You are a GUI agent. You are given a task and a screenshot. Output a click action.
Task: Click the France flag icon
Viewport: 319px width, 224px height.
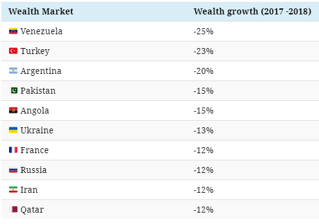[x=13, y=150]
